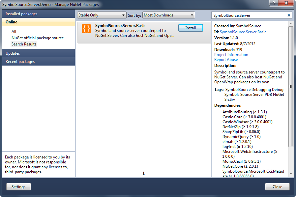The image size is (296, 197).
Task: Select NuGet official package source
Action: click(x=38, y=38)
